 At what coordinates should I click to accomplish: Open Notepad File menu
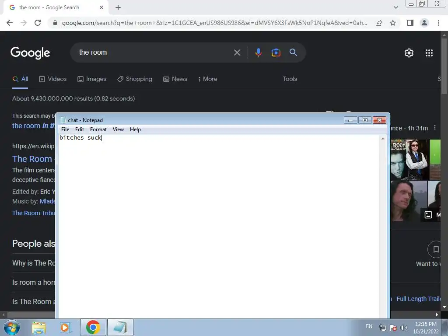(x=65, y=129)
